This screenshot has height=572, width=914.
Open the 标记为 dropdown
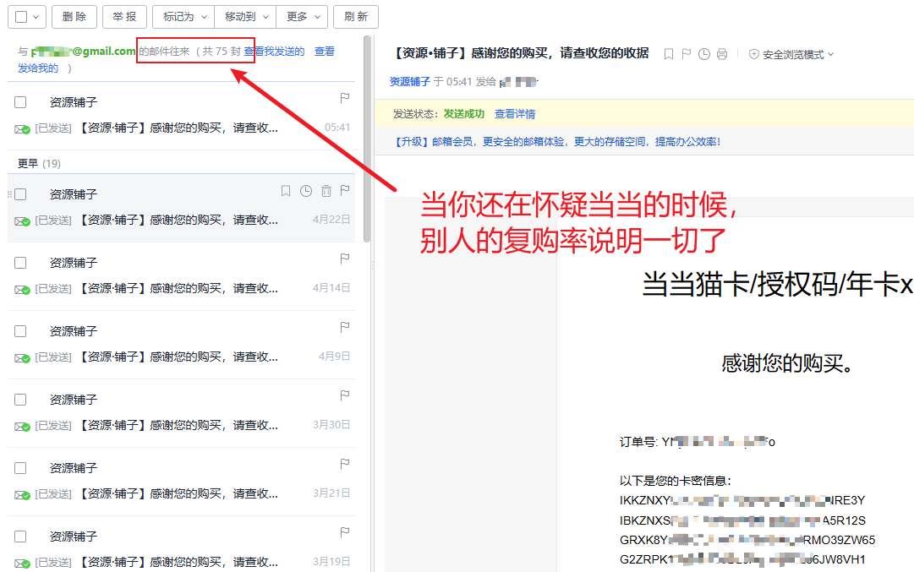[183, 17]
